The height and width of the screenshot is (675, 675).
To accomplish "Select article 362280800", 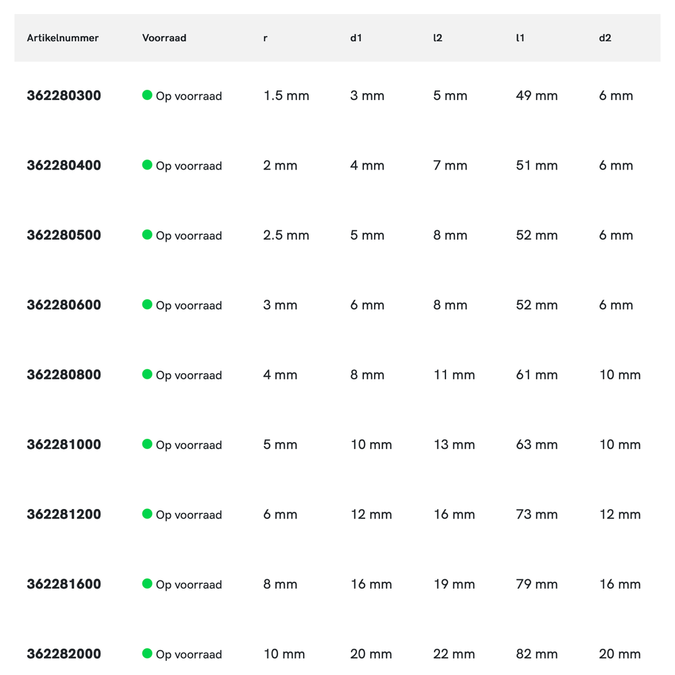I will click(x=64, y=375).
